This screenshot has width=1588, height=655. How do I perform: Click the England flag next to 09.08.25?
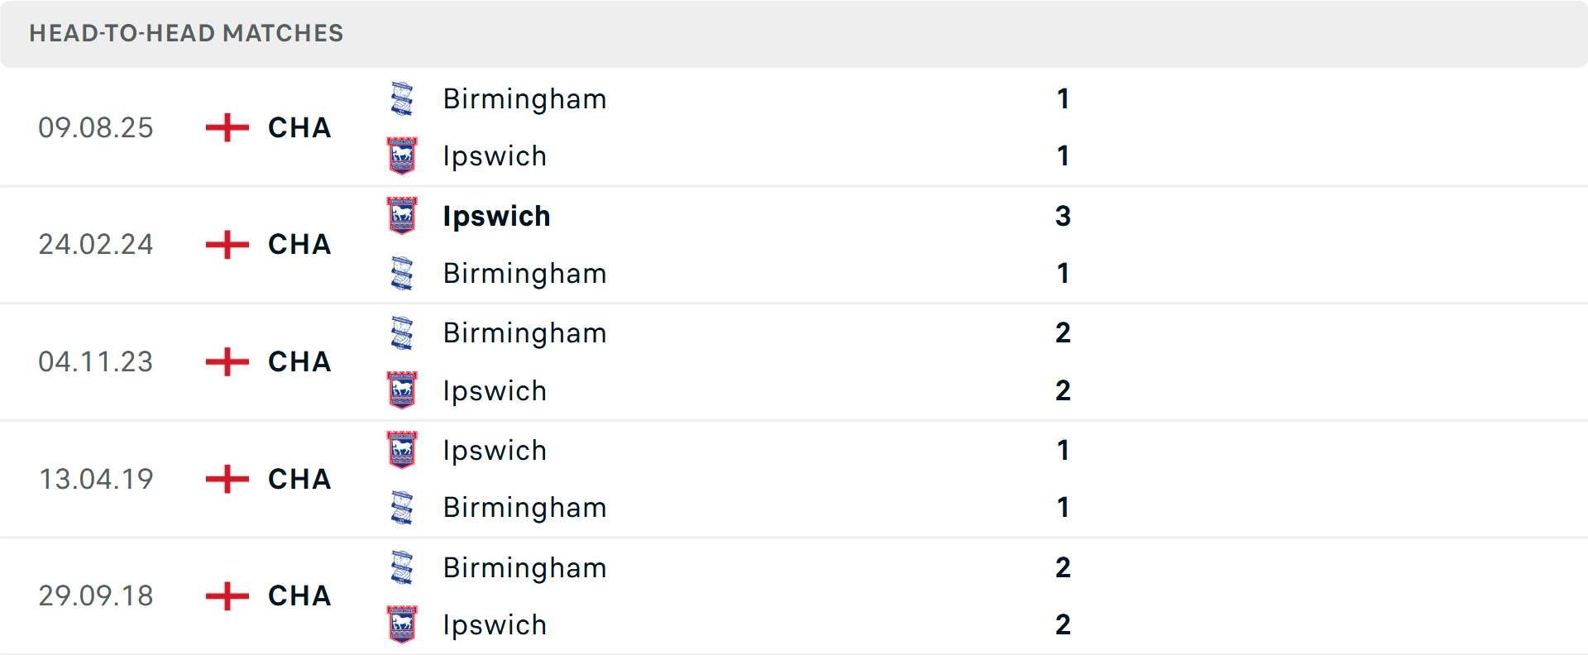pyautogui.click(x=225, y=127)
